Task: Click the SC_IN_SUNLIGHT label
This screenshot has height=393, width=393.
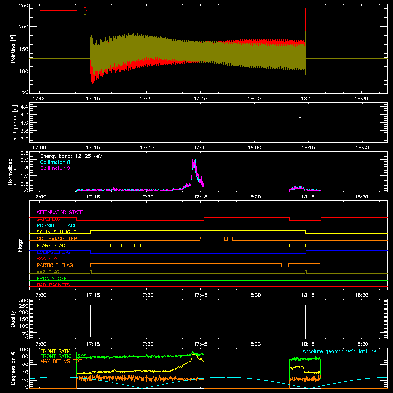Action: (x=56, y=232)
